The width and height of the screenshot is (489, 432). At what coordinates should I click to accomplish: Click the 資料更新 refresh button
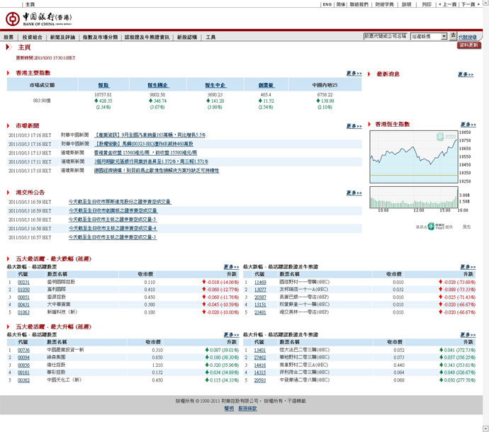coord(469,45)
